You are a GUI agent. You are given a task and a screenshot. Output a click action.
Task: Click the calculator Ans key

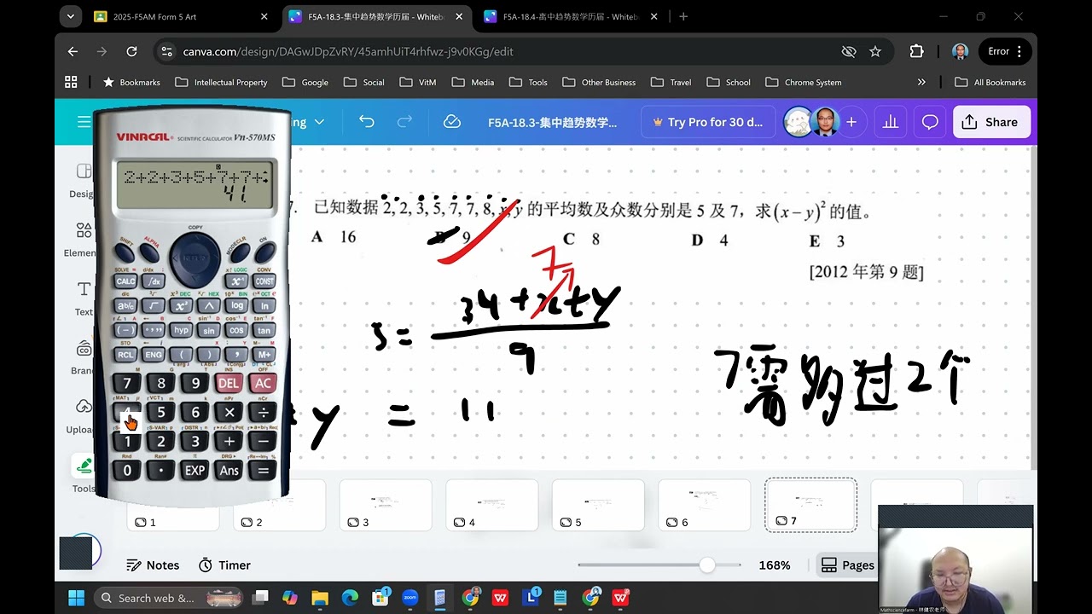[229, 470]
